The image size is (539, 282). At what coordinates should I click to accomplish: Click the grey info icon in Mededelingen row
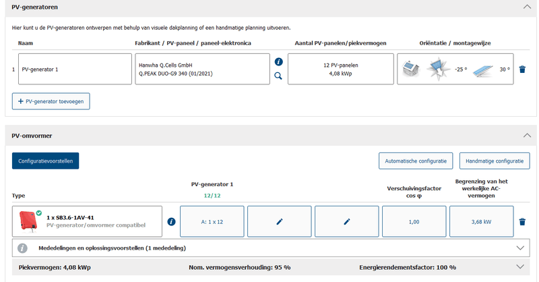pos(22,248)
